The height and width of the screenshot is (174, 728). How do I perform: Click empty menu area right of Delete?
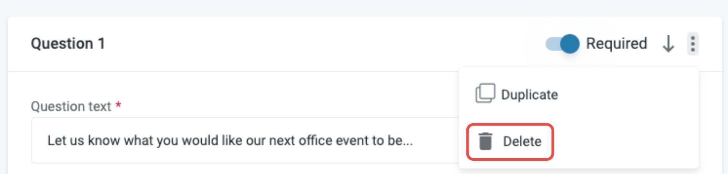tap(626, 141)
